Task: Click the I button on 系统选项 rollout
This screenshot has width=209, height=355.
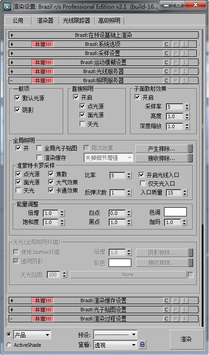Action: point(184,44)
